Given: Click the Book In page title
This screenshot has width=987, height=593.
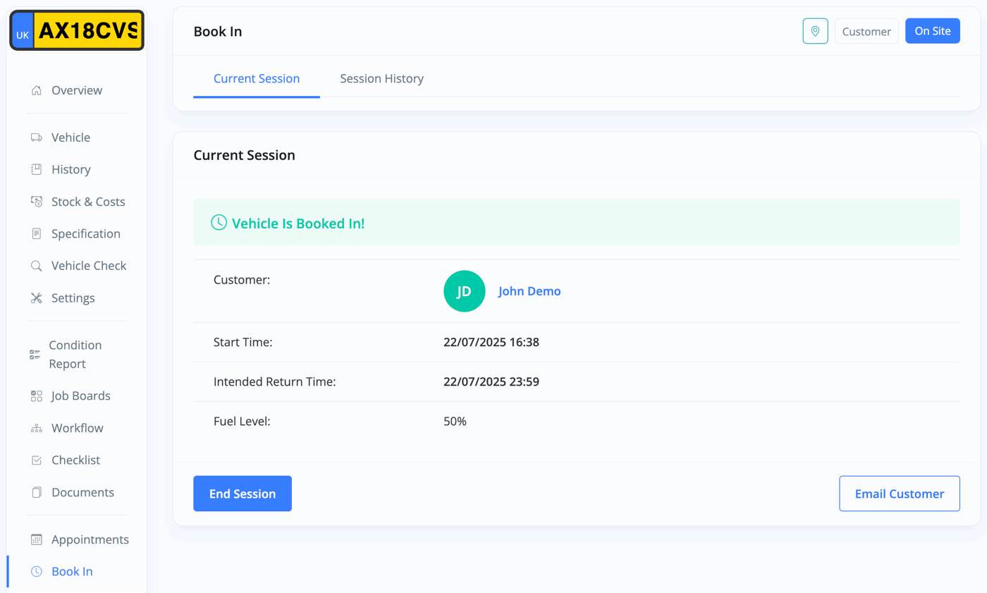Looking at the screenshot, I should point(218,32).
